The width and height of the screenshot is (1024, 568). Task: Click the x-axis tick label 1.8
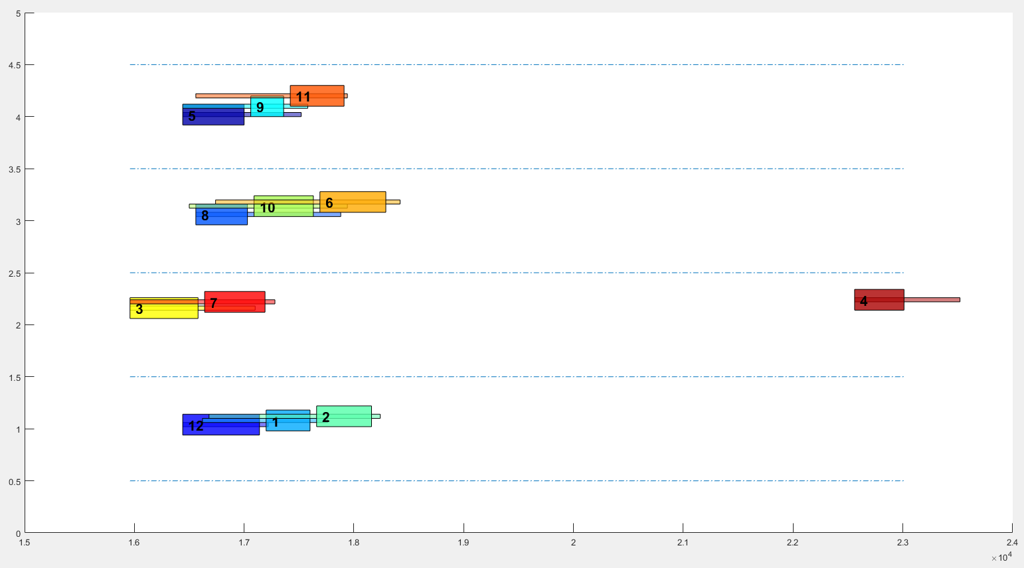pyautogui.click(x=354, y=543)
